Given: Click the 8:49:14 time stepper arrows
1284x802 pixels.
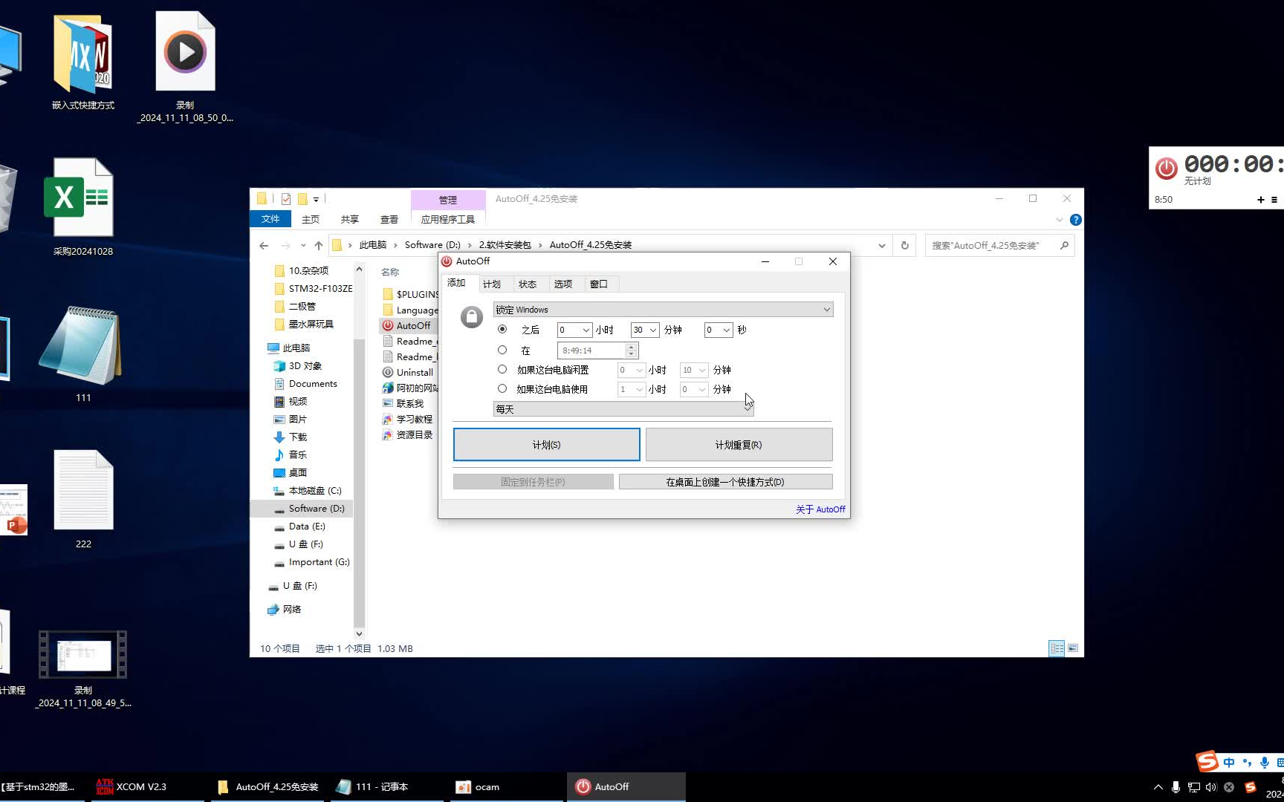Looking at the screenshot, I should pos(632,350).
